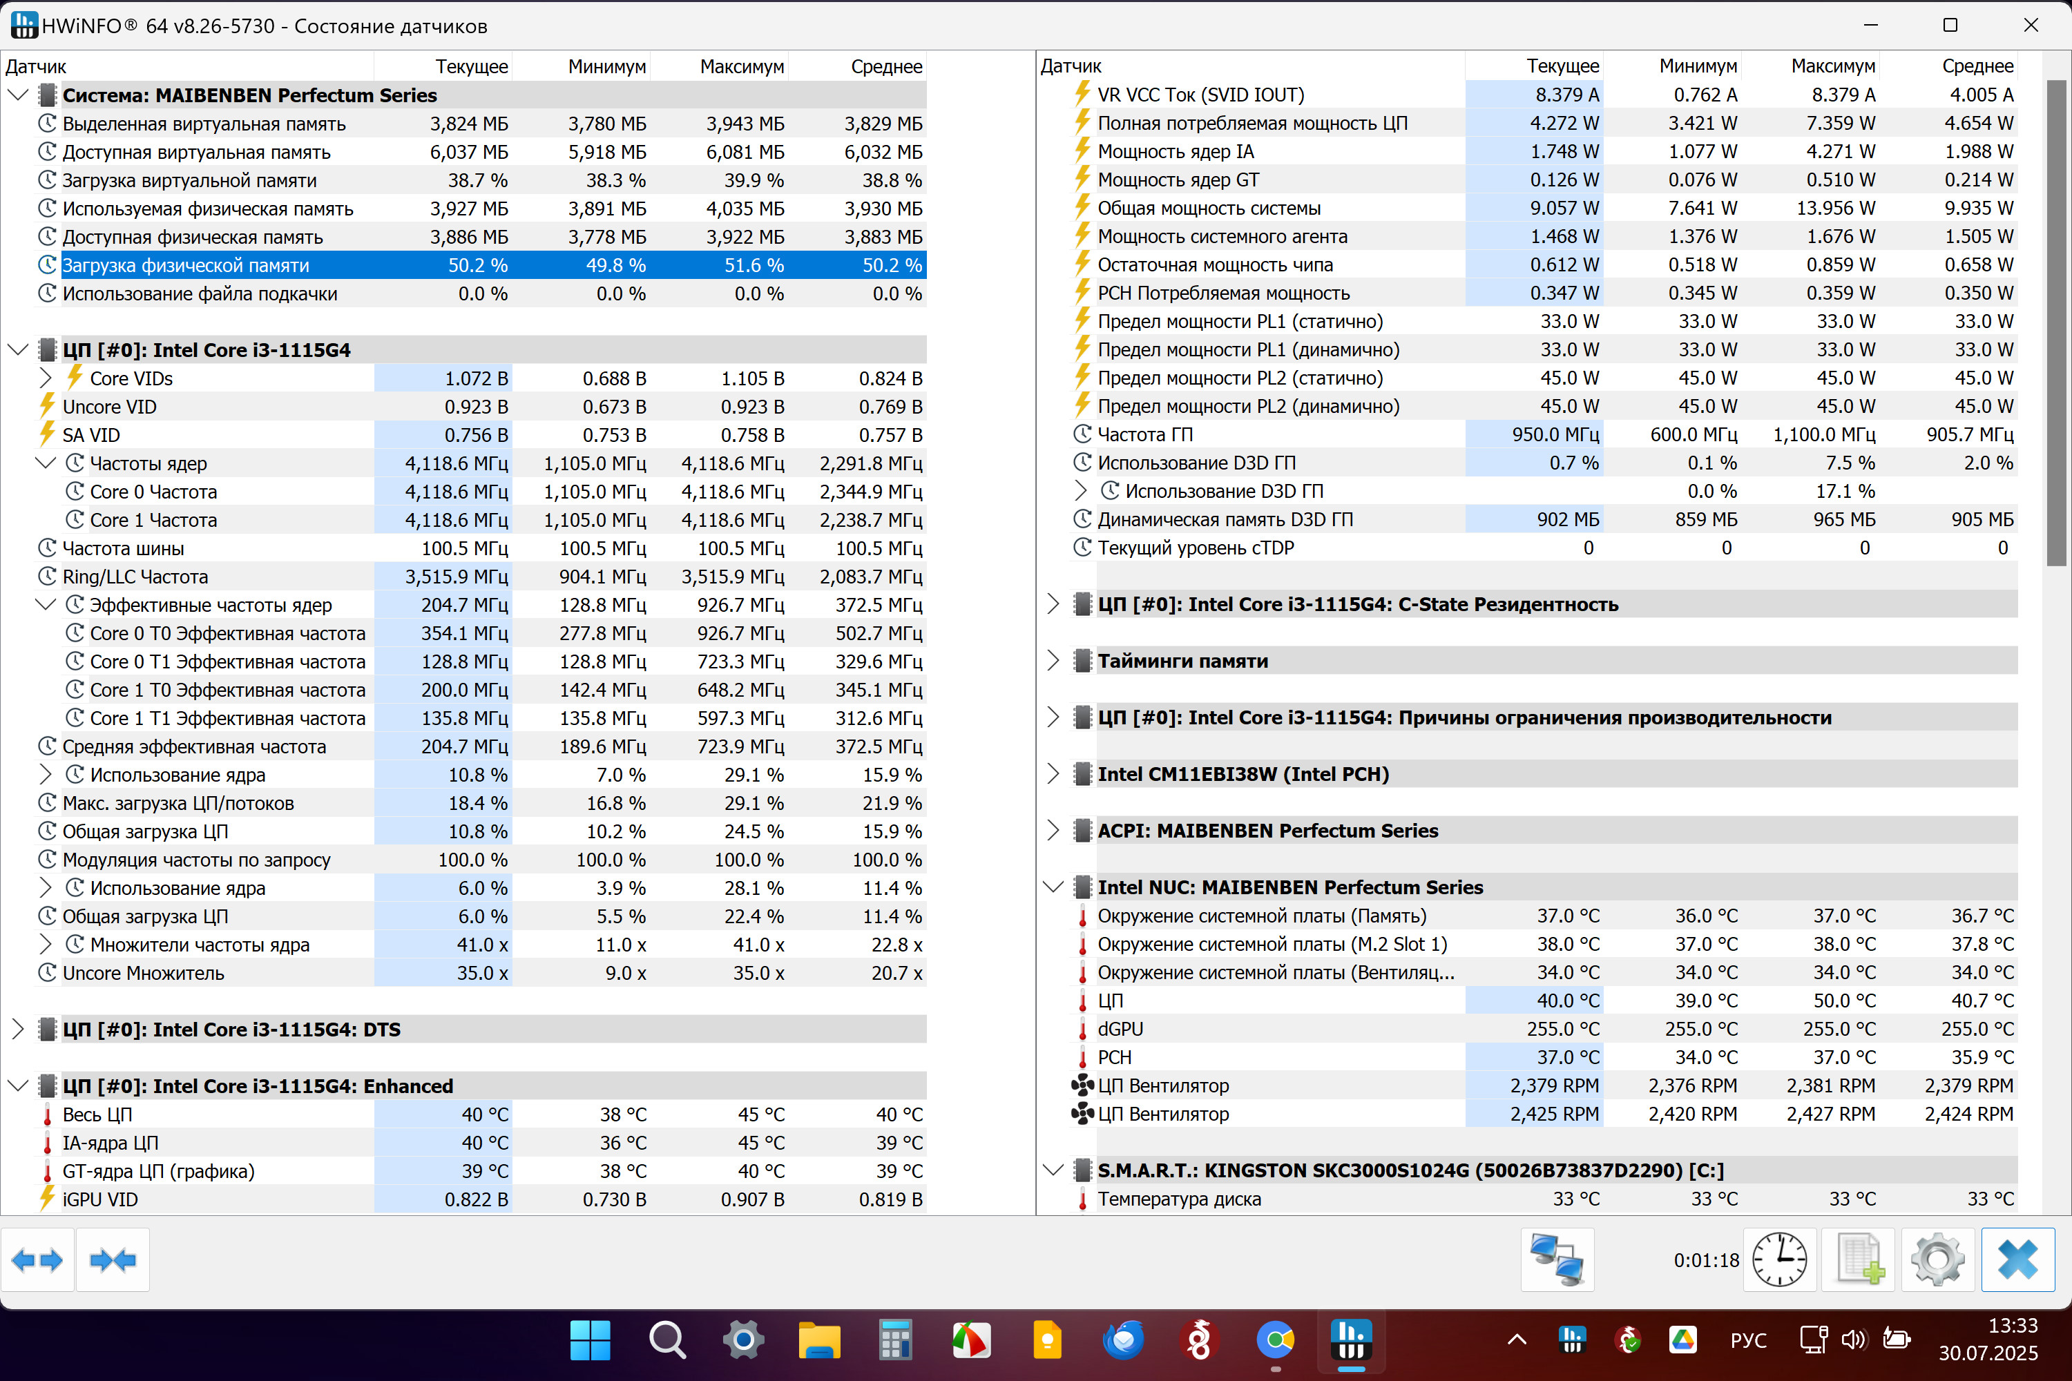Screen dimensions: 2072x1381
Task: Expand Тайминги памяти section
Action: tap(1053, 661)
